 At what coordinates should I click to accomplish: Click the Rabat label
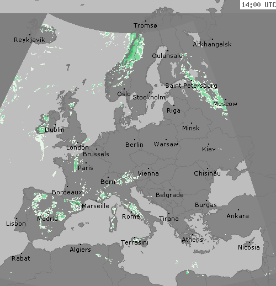tap(21, 258)
